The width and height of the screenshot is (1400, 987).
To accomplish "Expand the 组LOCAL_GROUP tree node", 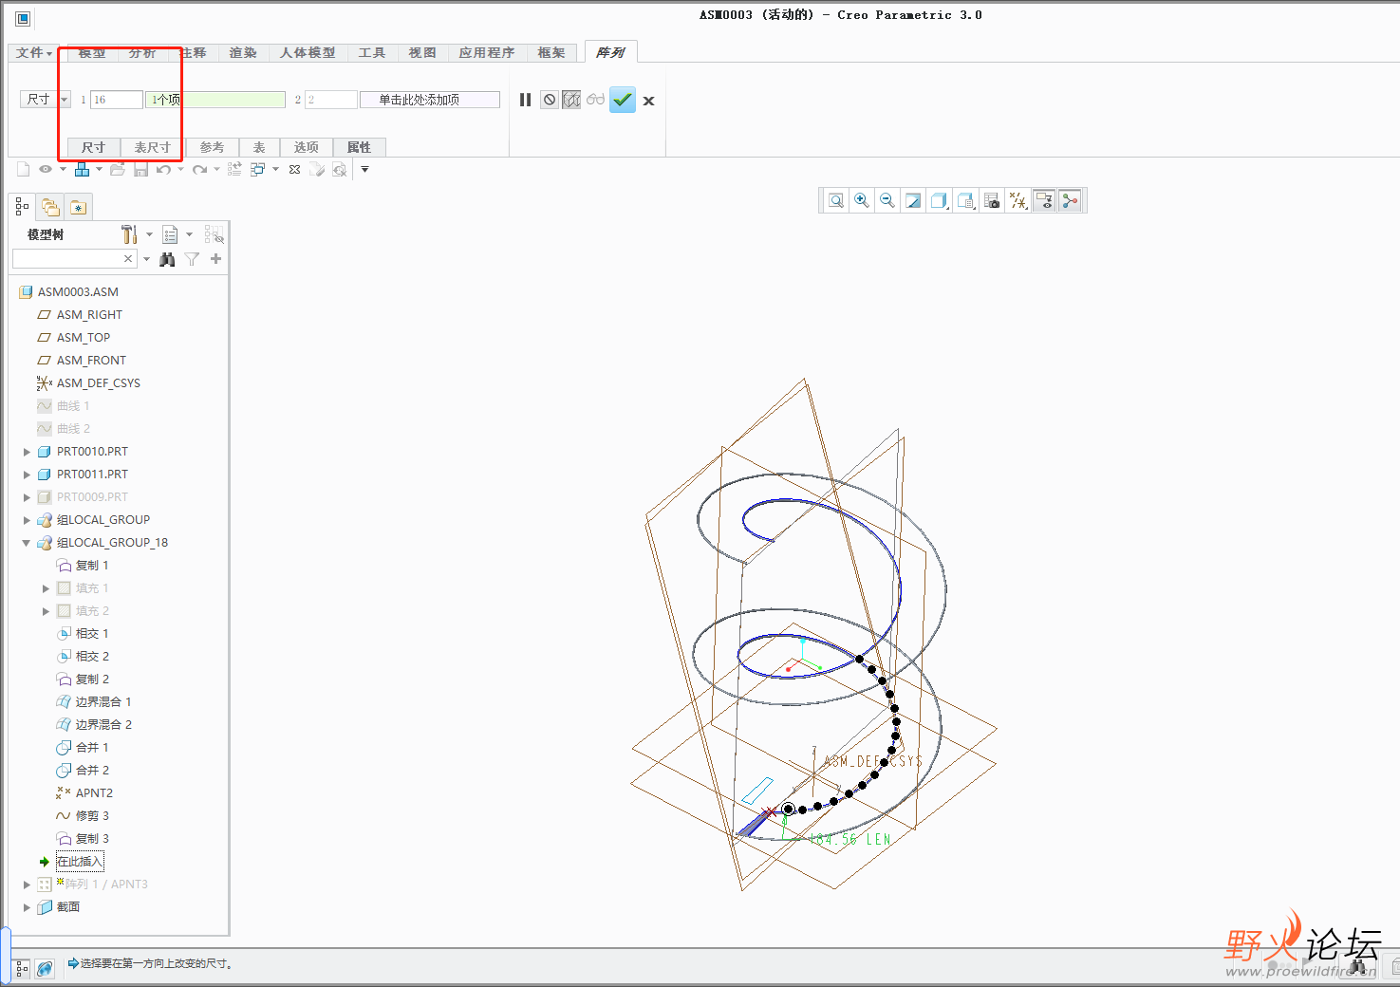I will 27,520.
